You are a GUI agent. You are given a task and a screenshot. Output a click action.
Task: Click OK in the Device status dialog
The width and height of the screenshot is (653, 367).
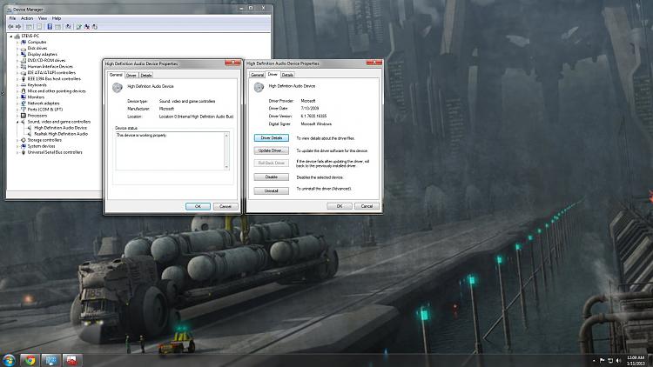click(x=198, y=206)
